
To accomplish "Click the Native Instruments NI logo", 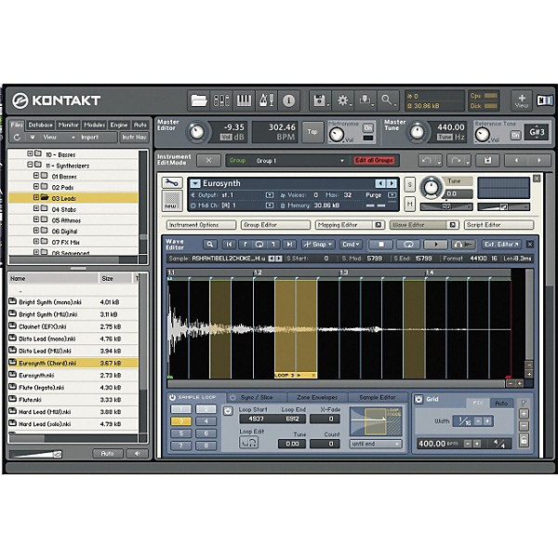I will coord(545,100).
